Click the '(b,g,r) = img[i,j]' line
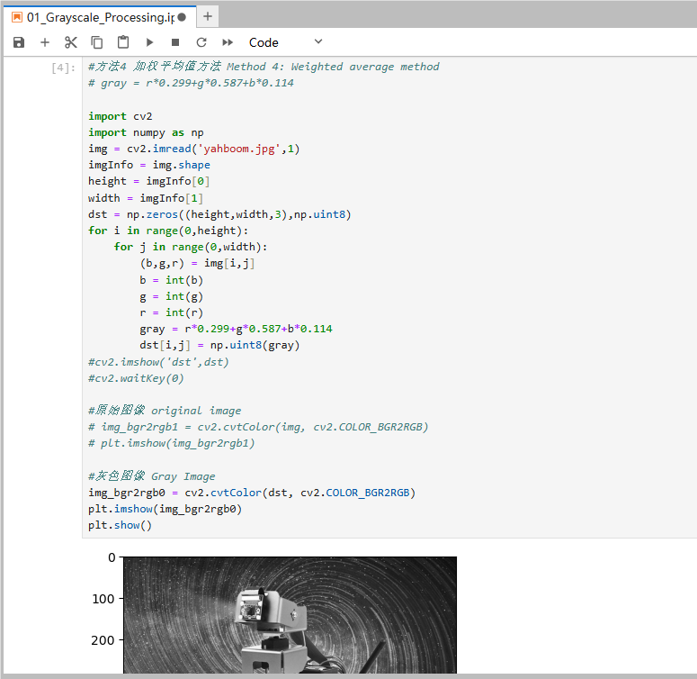Screen dimensions: 697x679 [x=197, y=264]
